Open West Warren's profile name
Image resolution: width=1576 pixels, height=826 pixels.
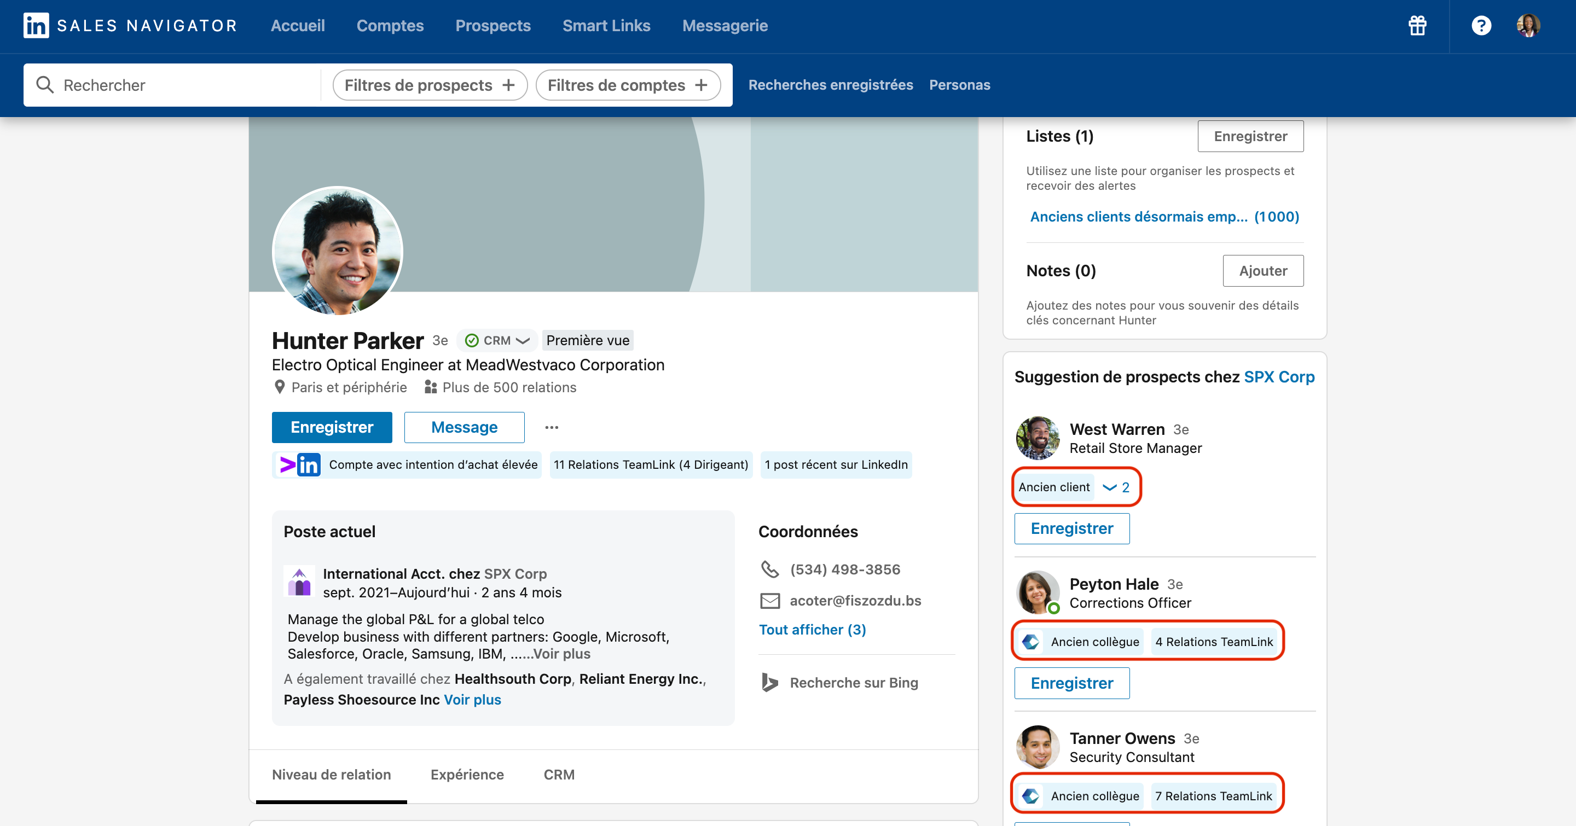click(1116, 429)
